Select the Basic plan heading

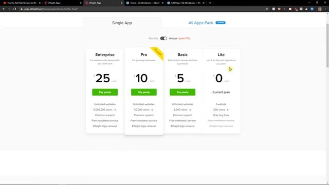(x=182, y=54)
